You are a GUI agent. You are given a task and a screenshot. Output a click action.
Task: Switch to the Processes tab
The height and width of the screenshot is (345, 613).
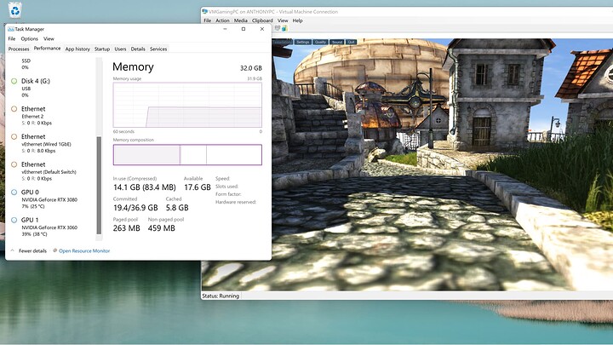[19, 49]
